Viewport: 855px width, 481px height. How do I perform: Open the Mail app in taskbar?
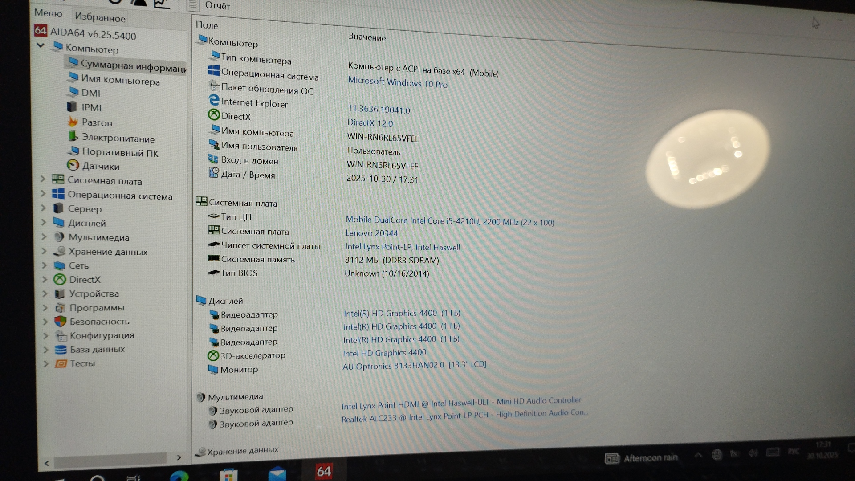(277, 474)
